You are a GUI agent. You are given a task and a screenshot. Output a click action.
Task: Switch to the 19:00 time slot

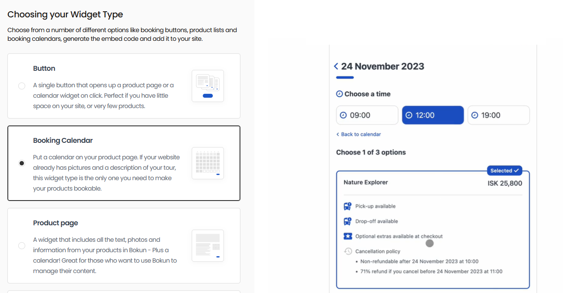tap(498, 115)
